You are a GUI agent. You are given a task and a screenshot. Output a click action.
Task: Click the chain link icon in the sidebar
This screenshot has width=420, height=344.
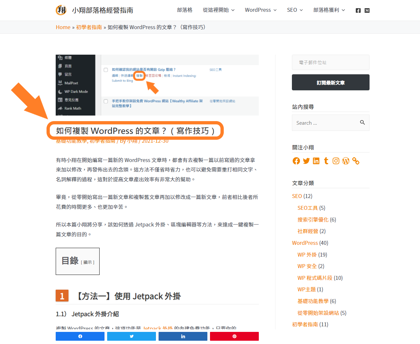[x=356, y=161]
